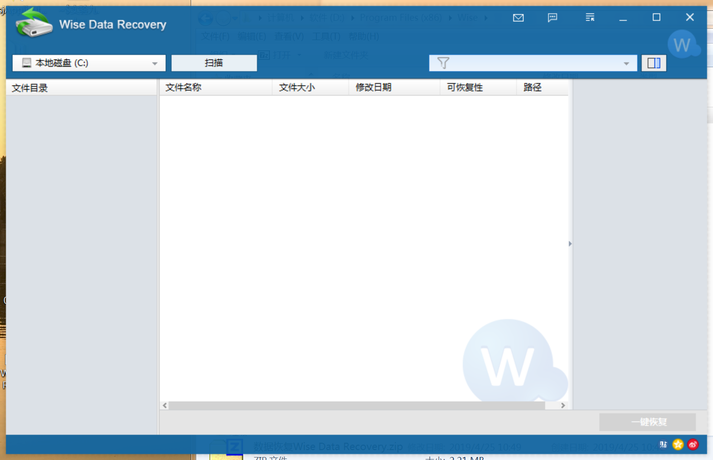Sort by the 文件名称 column header
Viewport: 713px width, 460px height.
[216, 88]
